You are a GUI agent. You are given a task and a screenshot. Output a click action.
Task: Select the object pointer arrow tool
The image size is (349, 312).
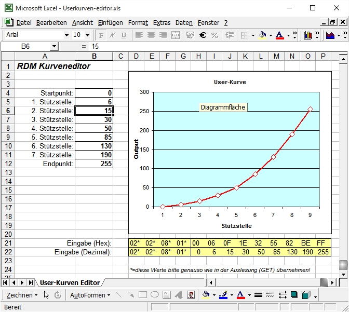pyautogui.click(x=46, y=295)
